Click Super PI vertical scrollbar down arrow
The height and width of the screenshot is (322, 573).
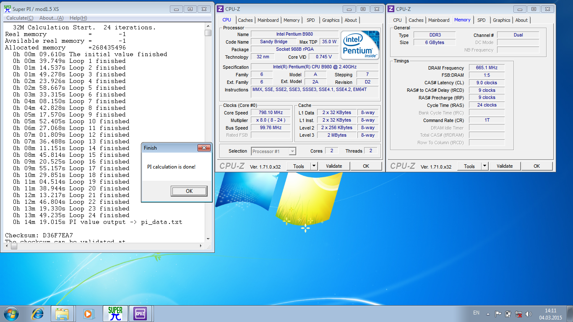(x=208, y=239)
